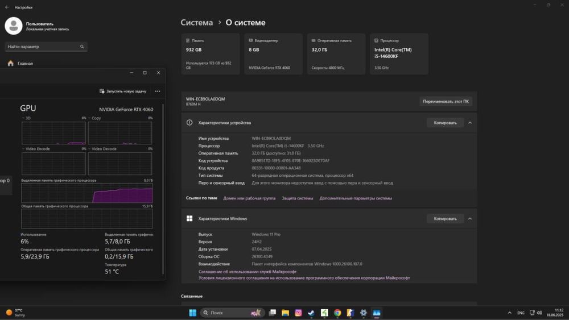Focus the Найти параметр search field
This screenshot has width=569, height=320.
pos(46,47)
